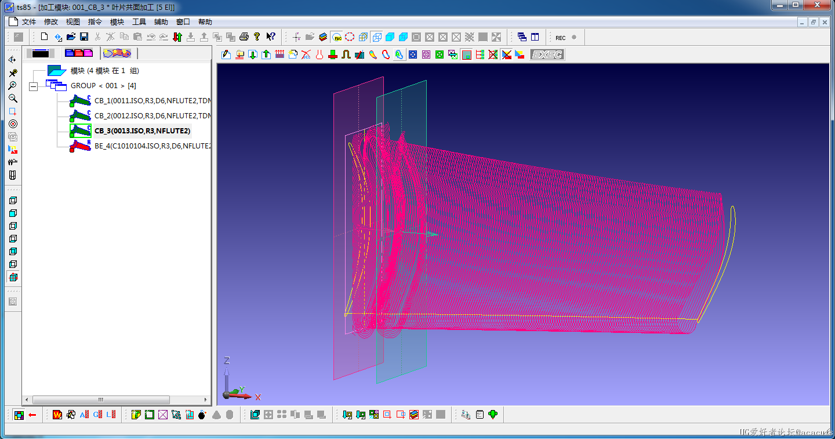Click the blue square target icon
Image resolution: width=835 pixels, height=439 pixels.
pos(413,55)
